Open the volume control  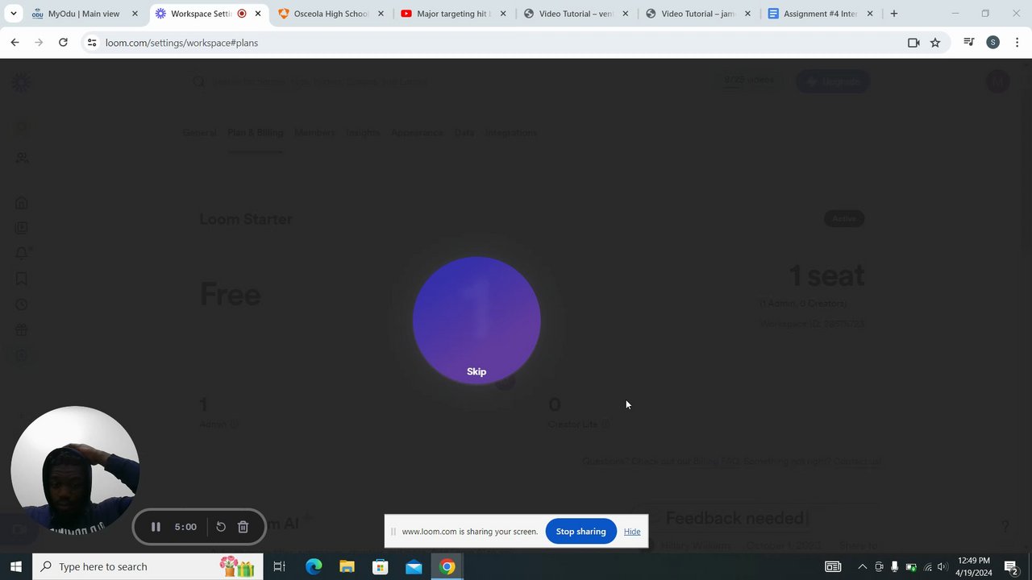pos(943,567)
